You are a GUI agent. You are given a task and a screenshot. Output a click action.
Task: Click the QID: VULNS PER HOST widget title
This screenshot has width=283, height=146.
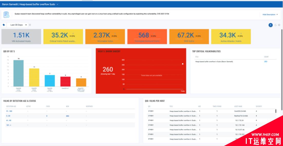click(x=155, y=101)
